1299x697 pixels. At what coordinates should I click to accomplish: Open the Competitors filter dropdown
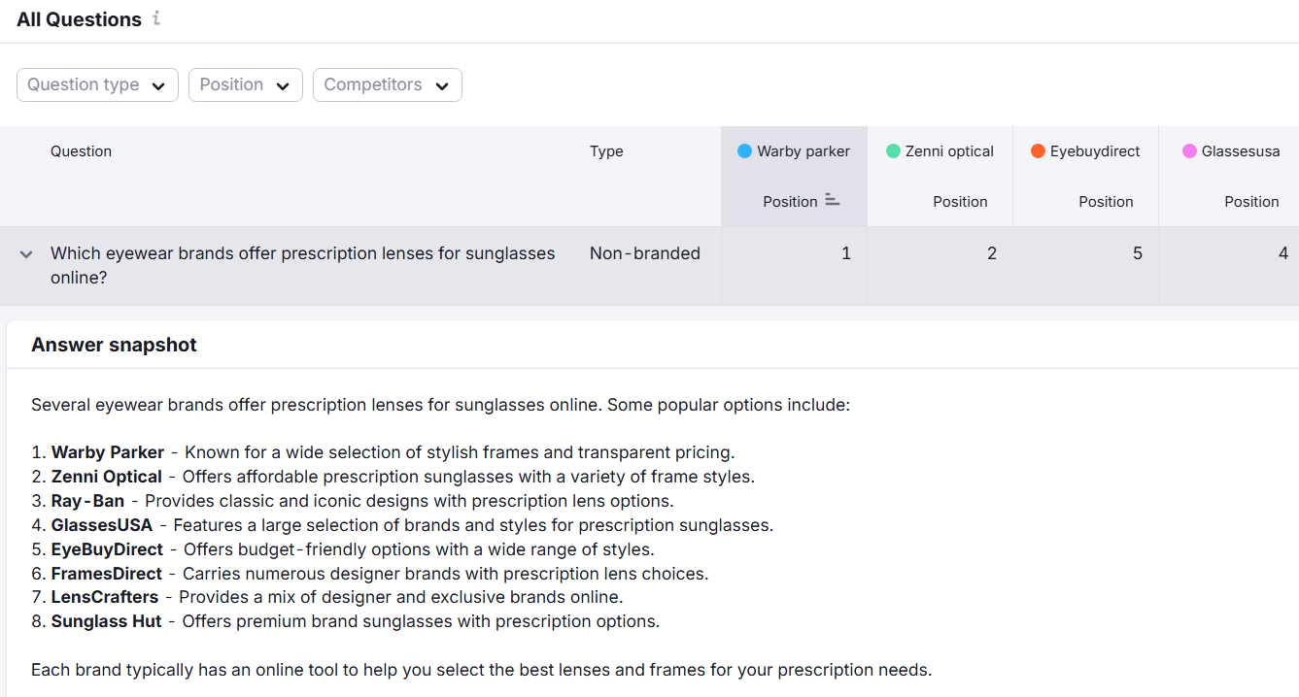387,84
